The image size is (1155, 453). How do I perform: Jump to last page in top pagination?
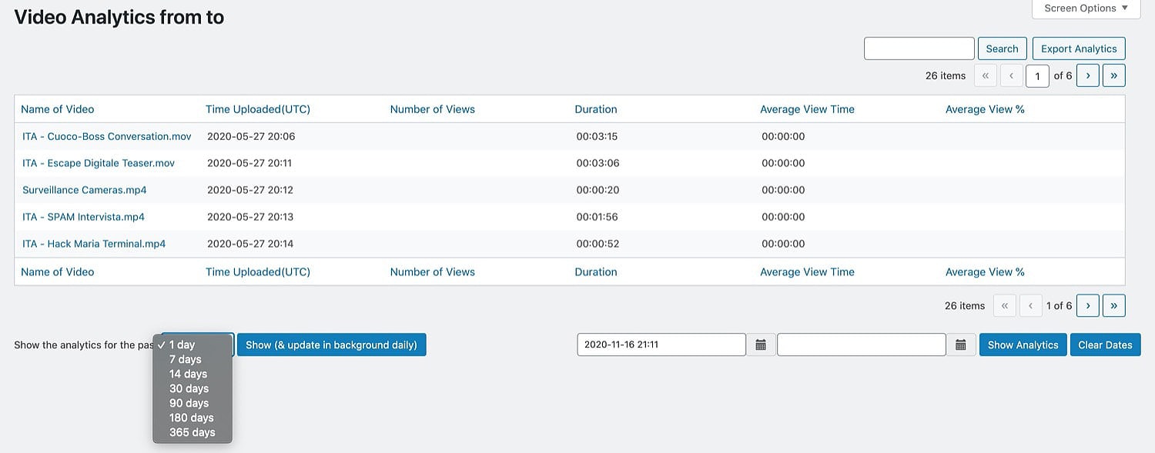tap(1113, 75)
